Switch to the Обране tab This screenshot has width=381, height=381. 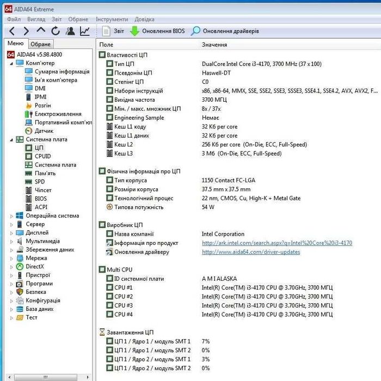click(41, 44)
